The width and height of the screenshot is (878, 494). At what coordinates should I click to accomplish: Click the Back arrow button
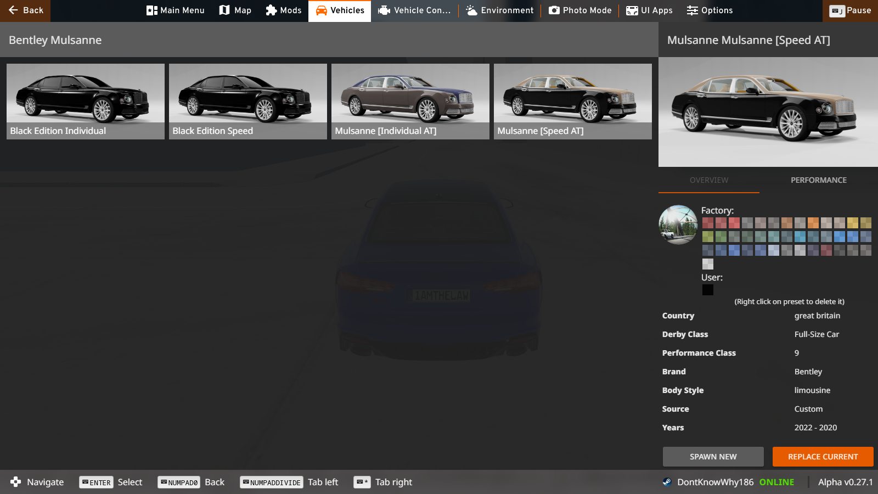(x=25, y=10)
